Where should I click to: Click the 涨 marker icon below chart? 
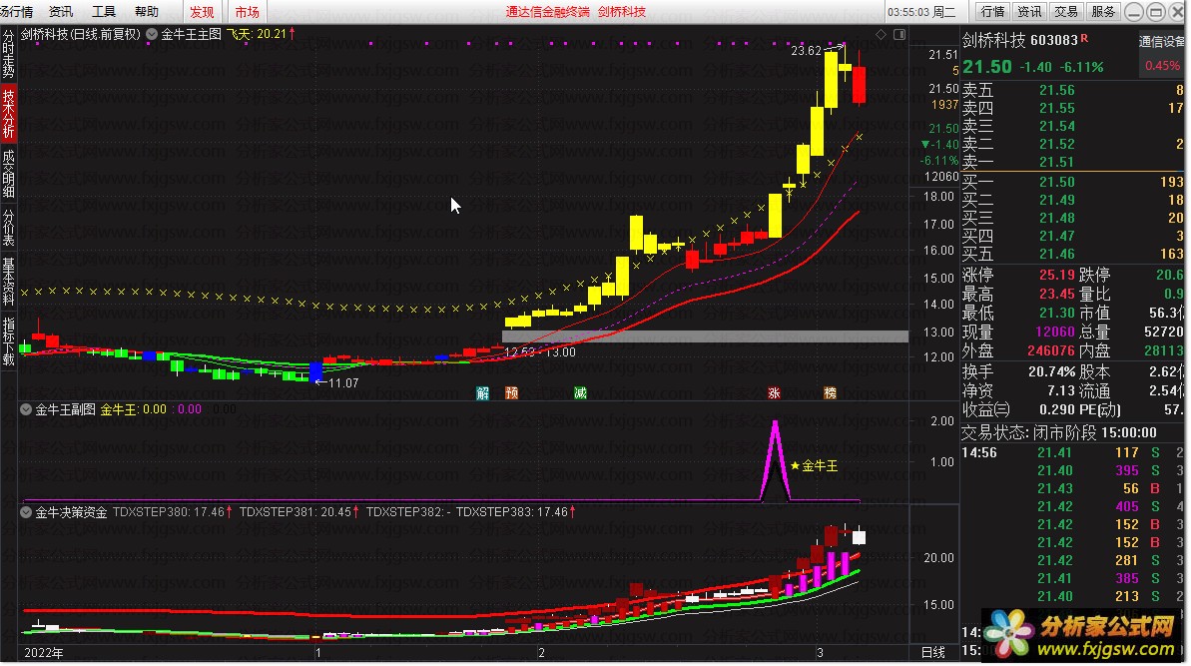tap(774, 392)
